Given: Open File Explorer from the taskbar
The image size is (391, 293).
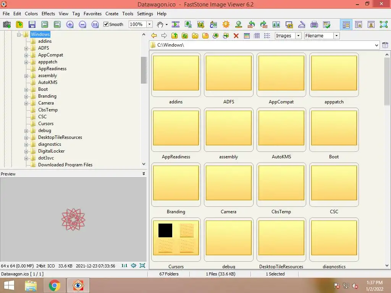Looking at the screenshot, I should pos(31,285).
